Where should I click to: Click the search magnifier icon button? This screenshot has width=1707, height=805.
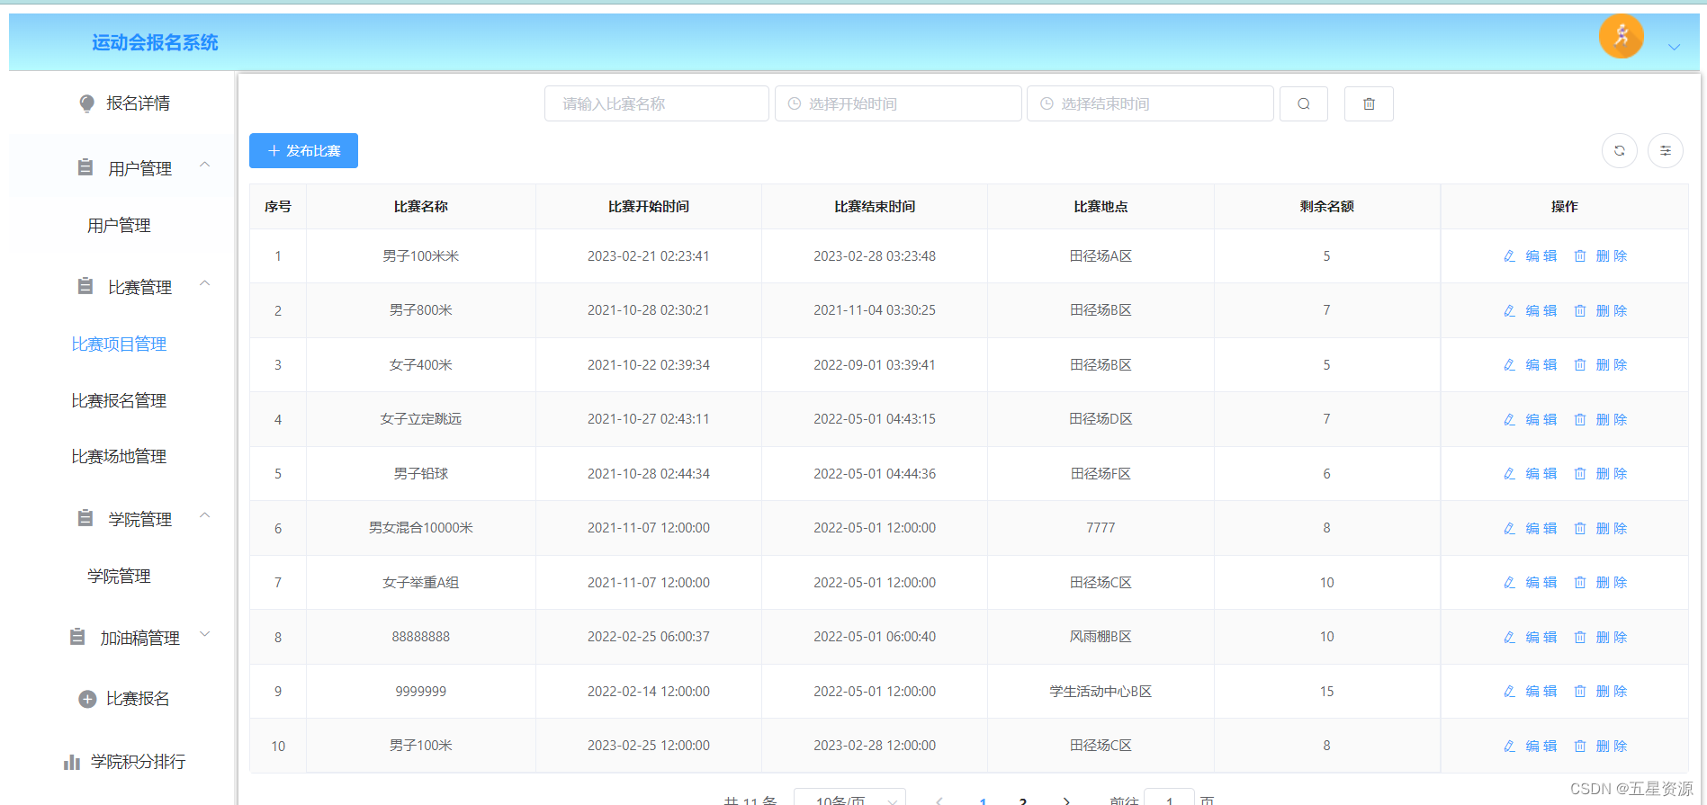coord(1304,103)
